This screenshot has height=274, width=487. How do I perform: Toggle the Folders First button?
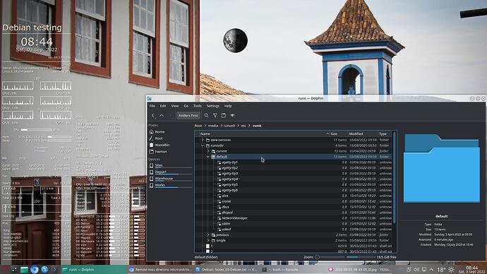point(188,116)
